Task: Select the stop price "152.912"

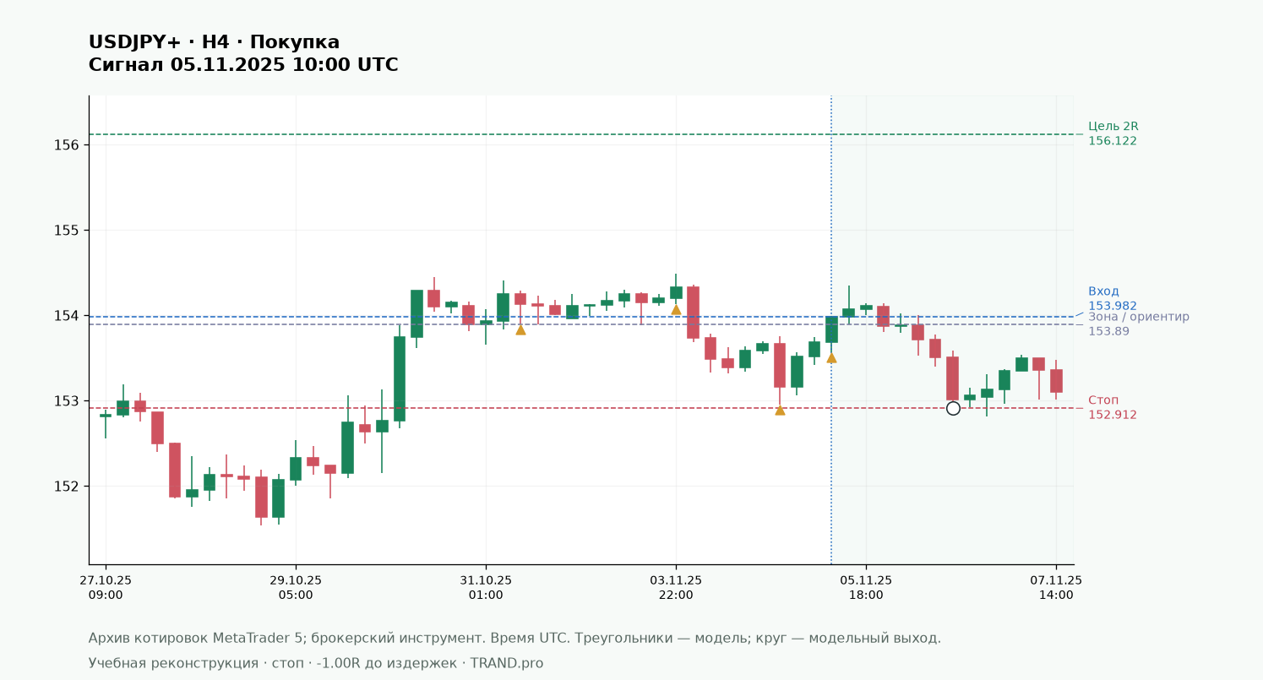Action: click(1113, 415)
